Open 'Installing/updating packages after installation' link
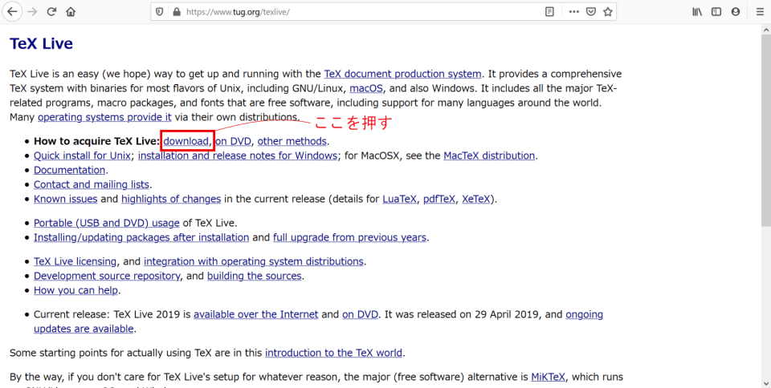 click(141, 237)
